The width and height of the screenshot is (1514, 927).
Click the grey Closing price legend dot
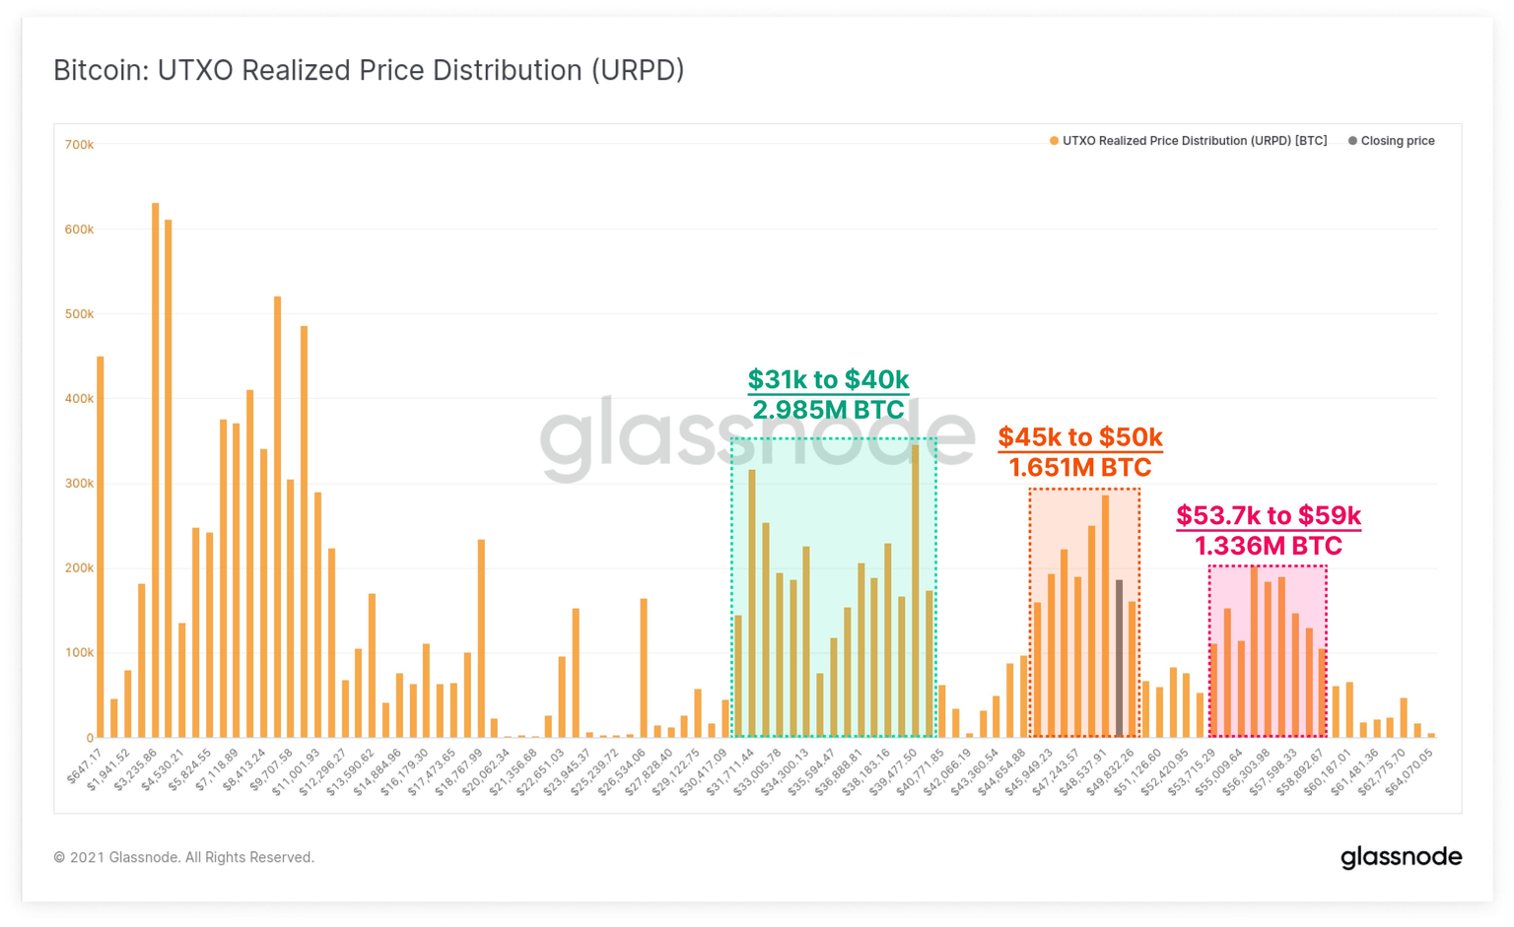point(1352,141)
